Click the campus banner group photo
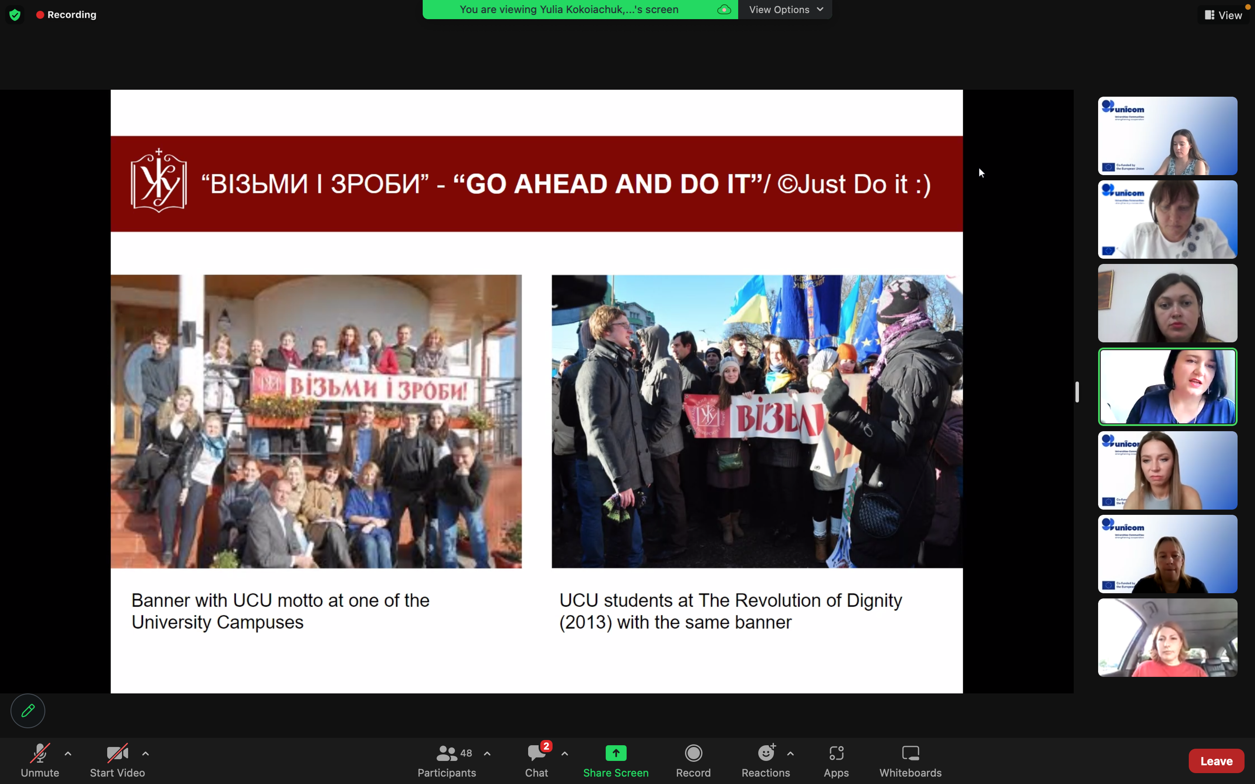 316,422
